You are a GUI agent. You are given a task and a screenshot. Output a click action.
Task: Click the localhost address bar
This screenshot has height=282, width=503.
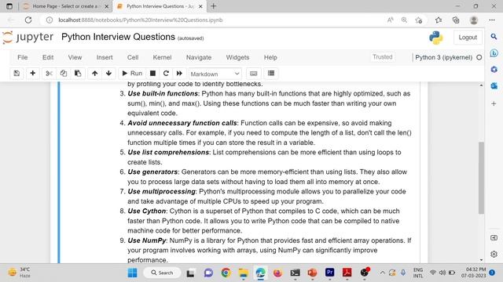141,20
